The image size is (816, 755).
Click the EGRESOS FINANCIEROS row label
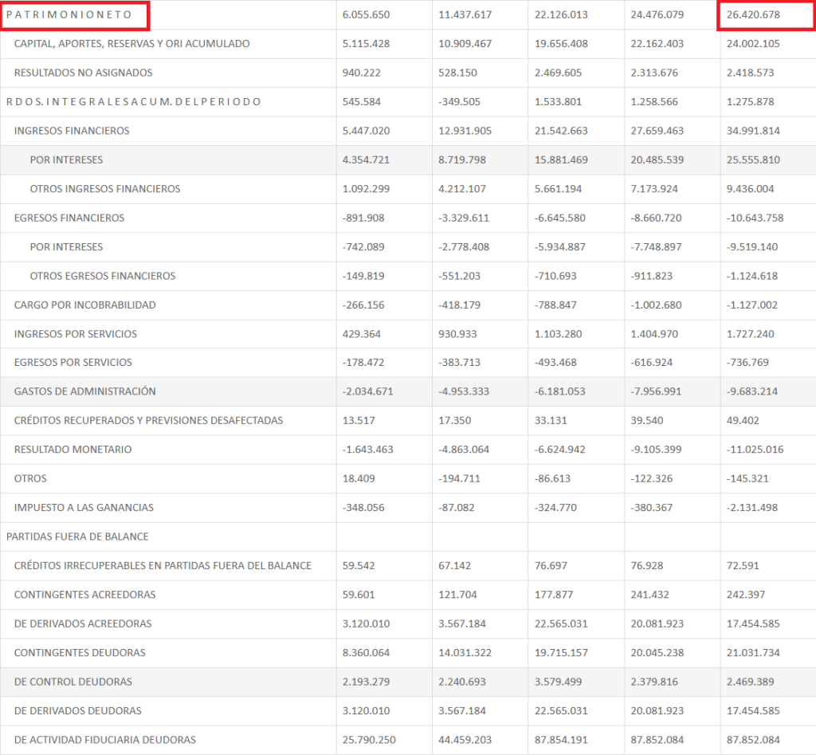(69, 218)
